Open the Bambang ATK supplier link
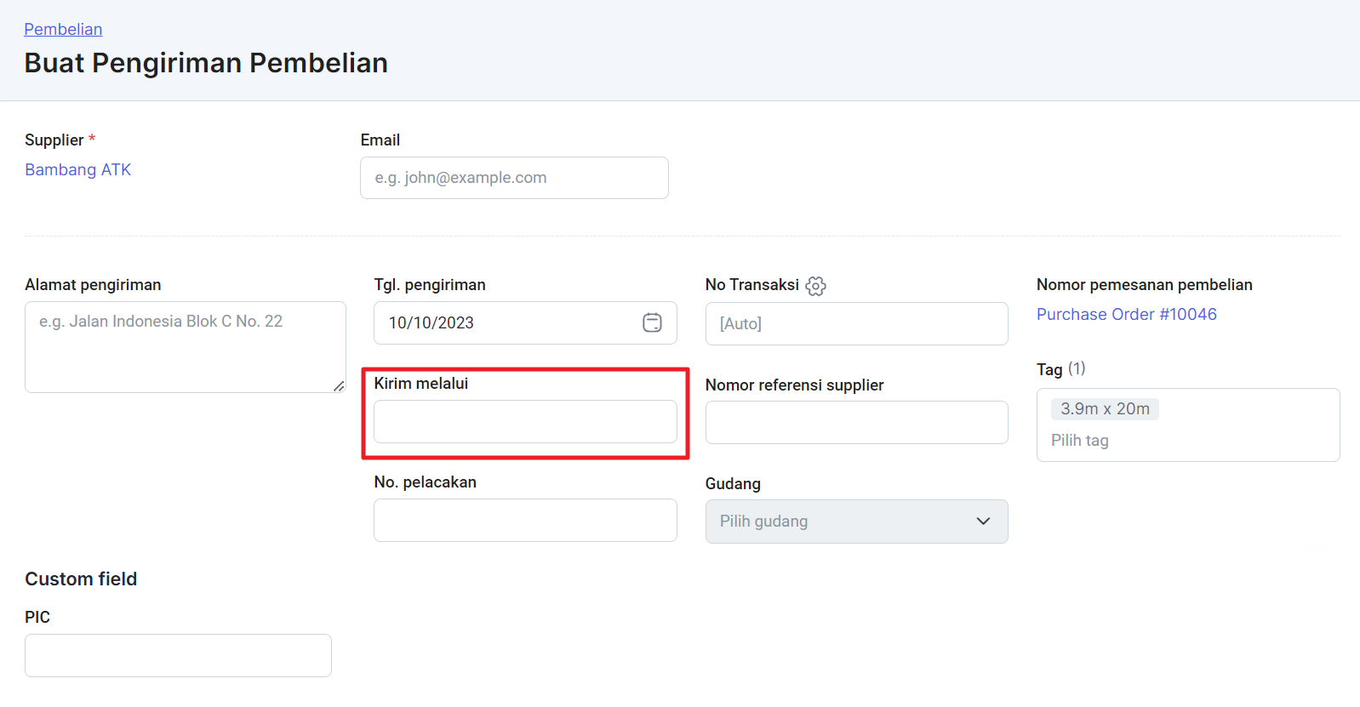1360x707 pixels. click(x=77, y=169)
